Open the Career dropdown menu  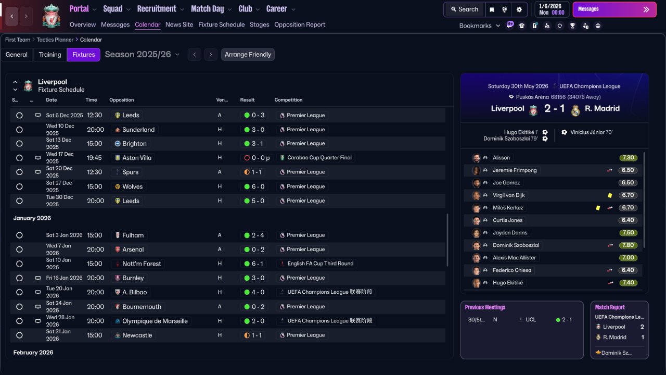(281, 9)
